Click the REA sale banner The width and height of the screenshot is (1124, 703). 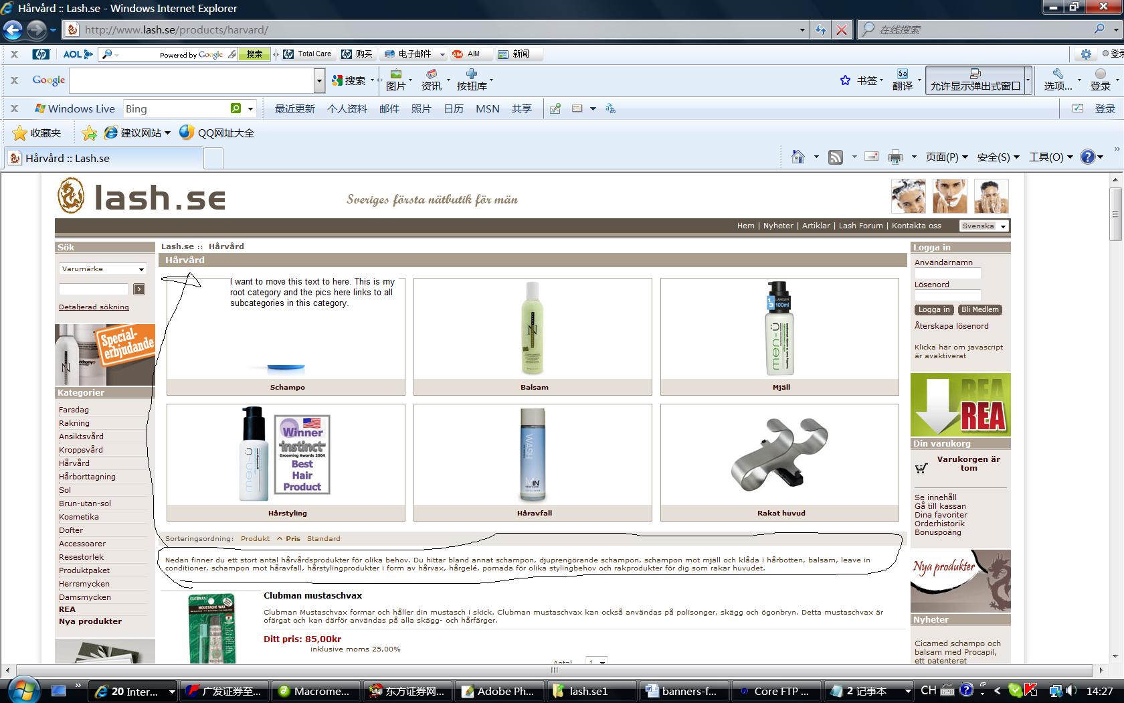[960, 405]
